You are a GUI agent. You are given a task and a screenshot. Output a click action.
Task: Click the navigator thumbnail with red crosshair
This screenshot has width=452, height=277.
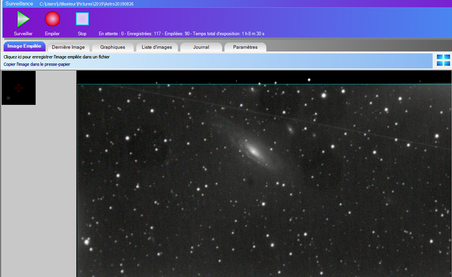pyautogui.click(x=19, y=88)
